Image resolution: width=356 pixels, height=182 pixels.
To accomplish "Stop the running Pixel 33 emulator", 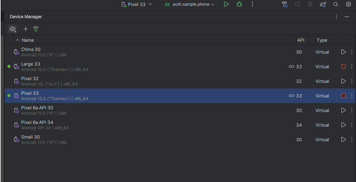I will tap(343, 96).
